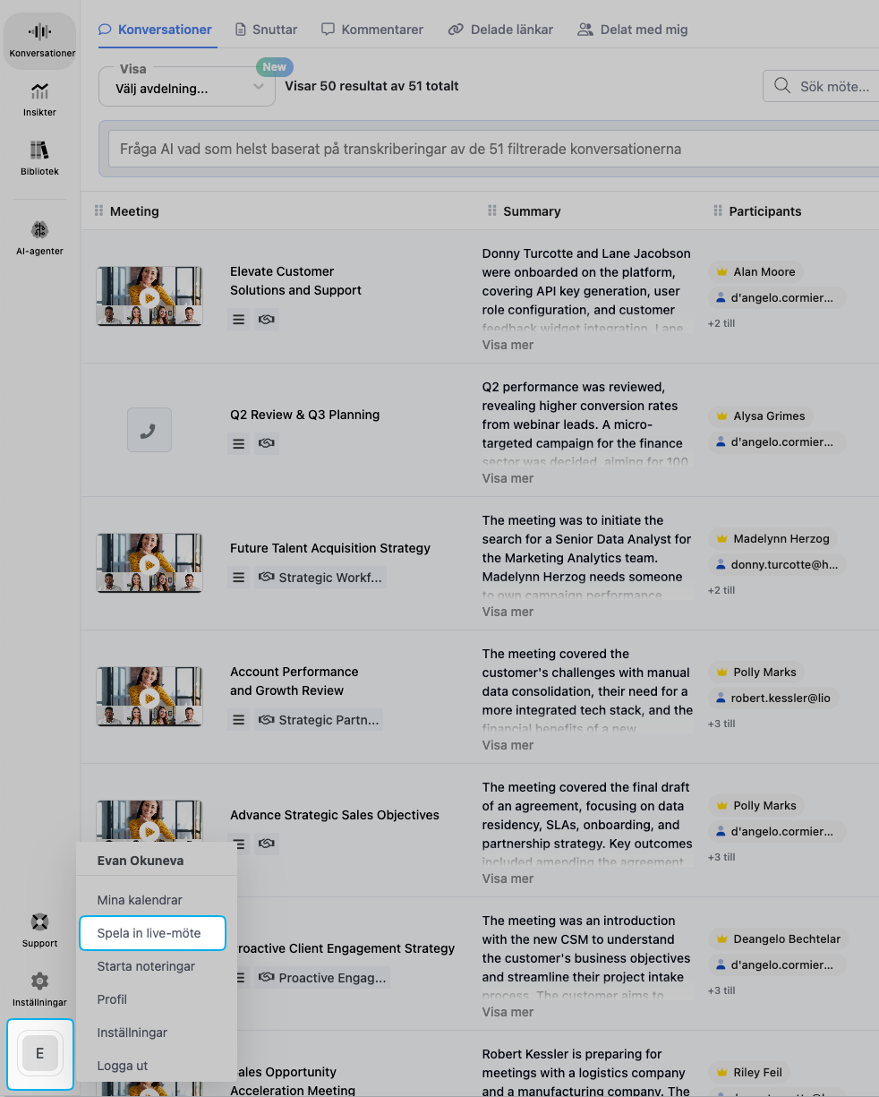Expand summary with Visa mer for Elevate Customer
The height and width of the screenshot is (1097, 879).
point(508,345)
